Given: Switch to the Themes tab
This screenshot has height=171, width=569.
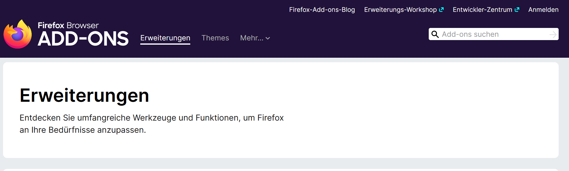Looking at the screenshot, I should [215, 38].
